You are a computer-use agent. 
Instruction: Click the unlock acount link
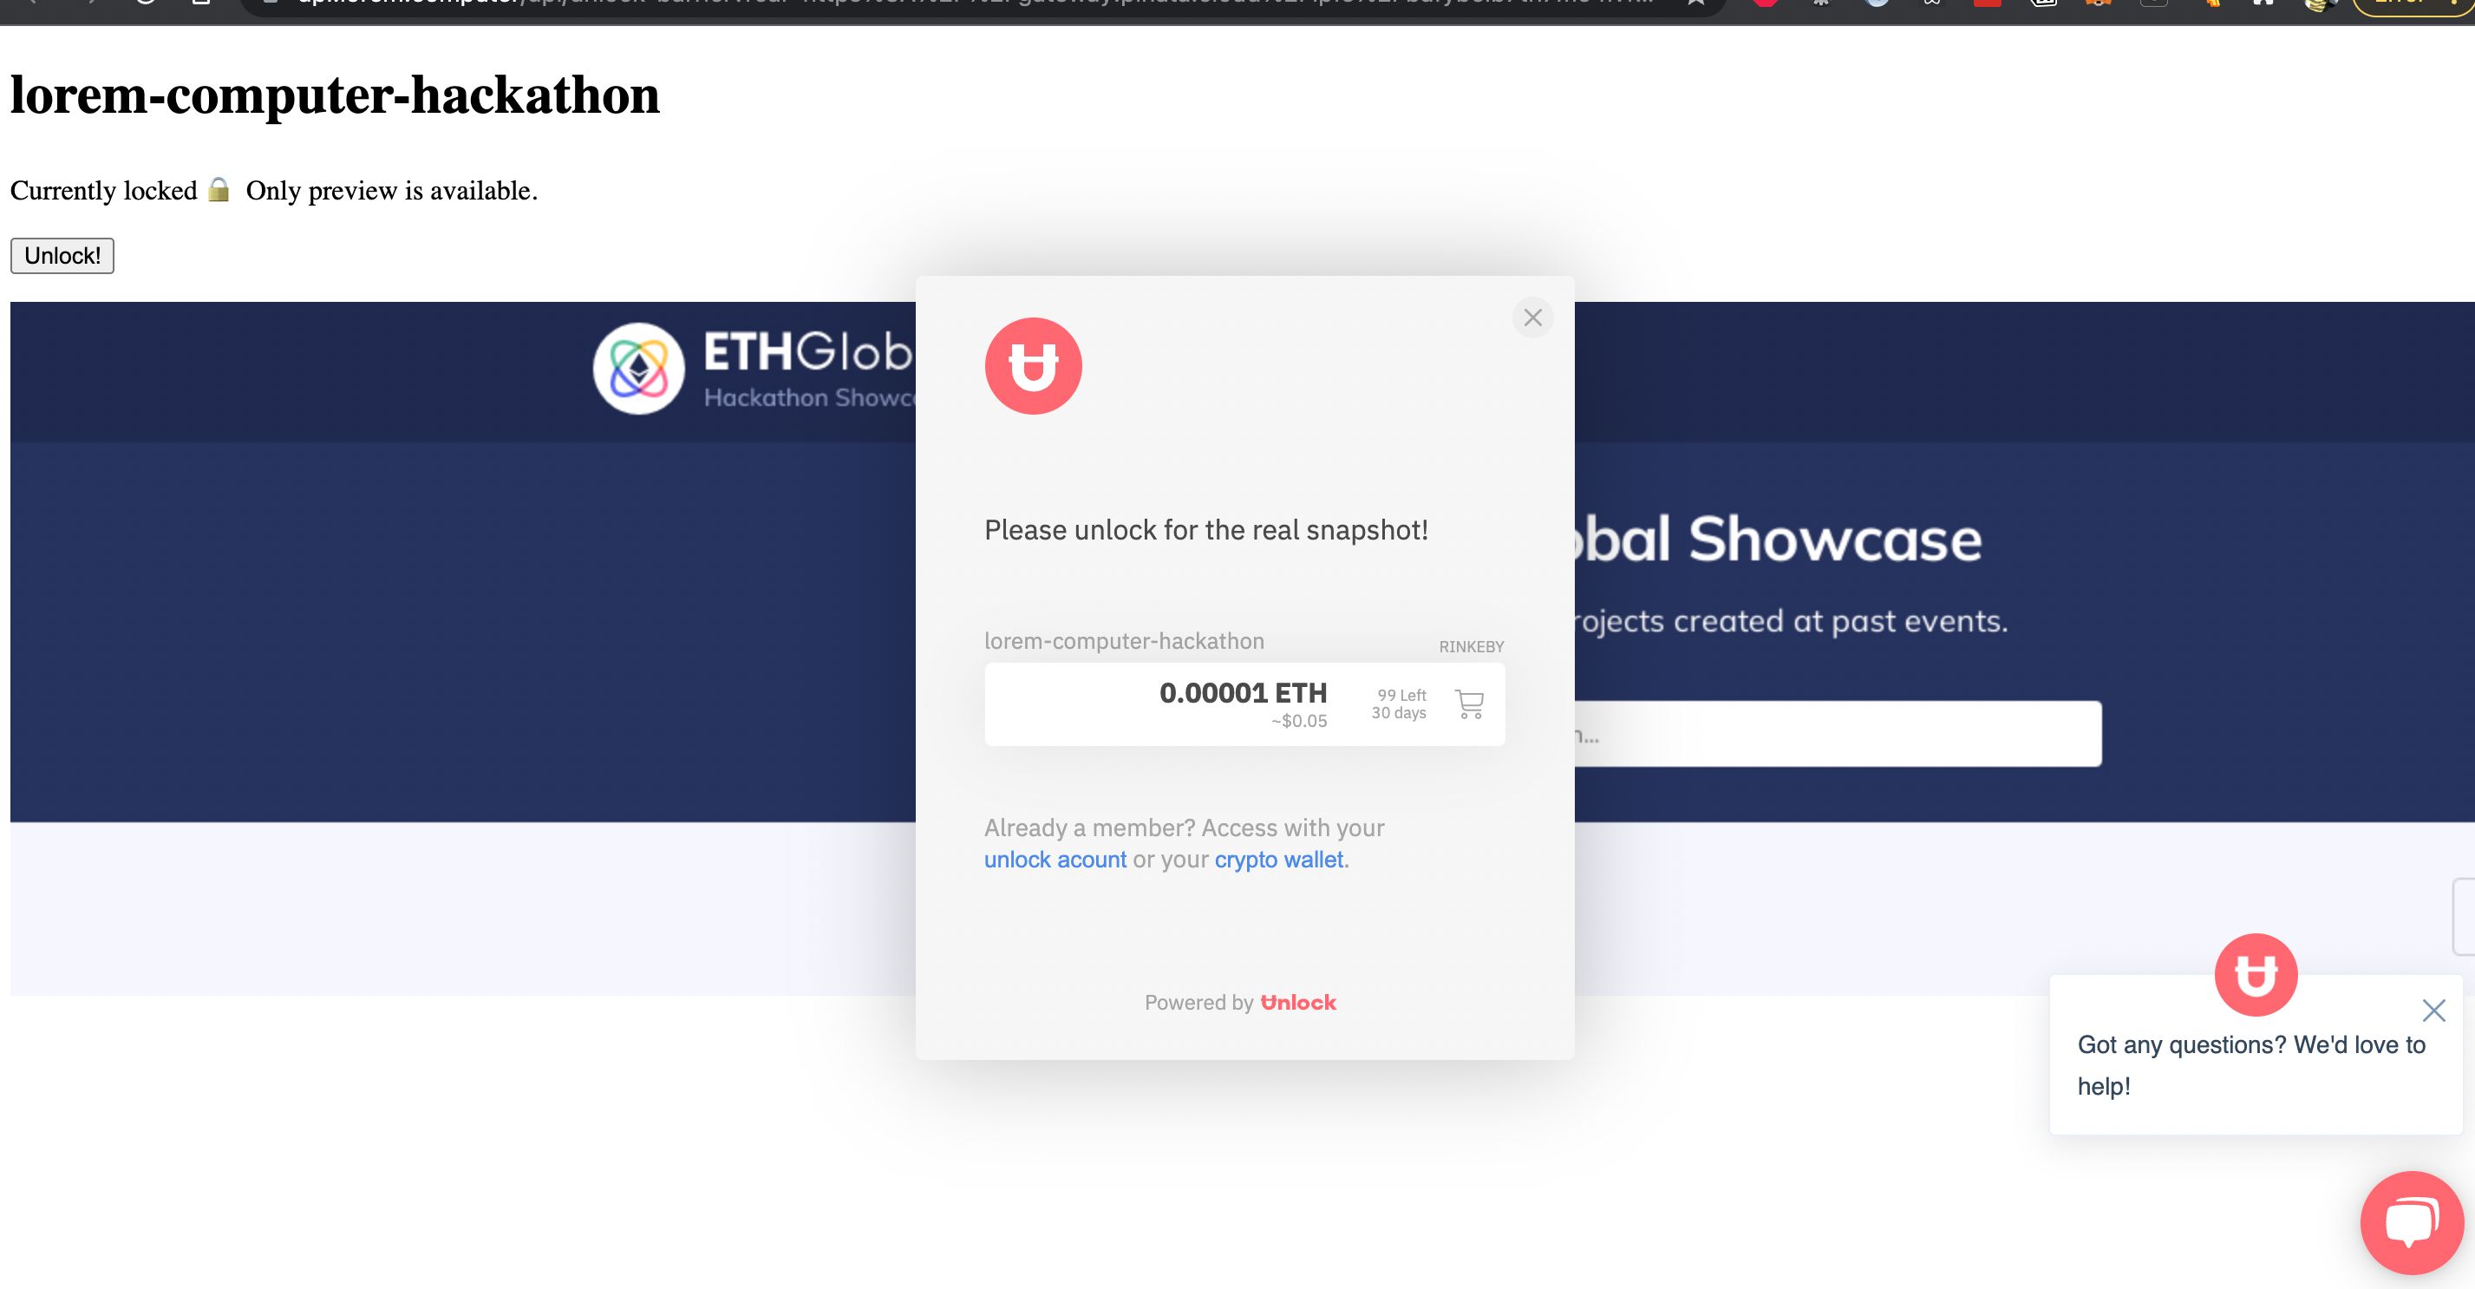(x=1055, y=858)
